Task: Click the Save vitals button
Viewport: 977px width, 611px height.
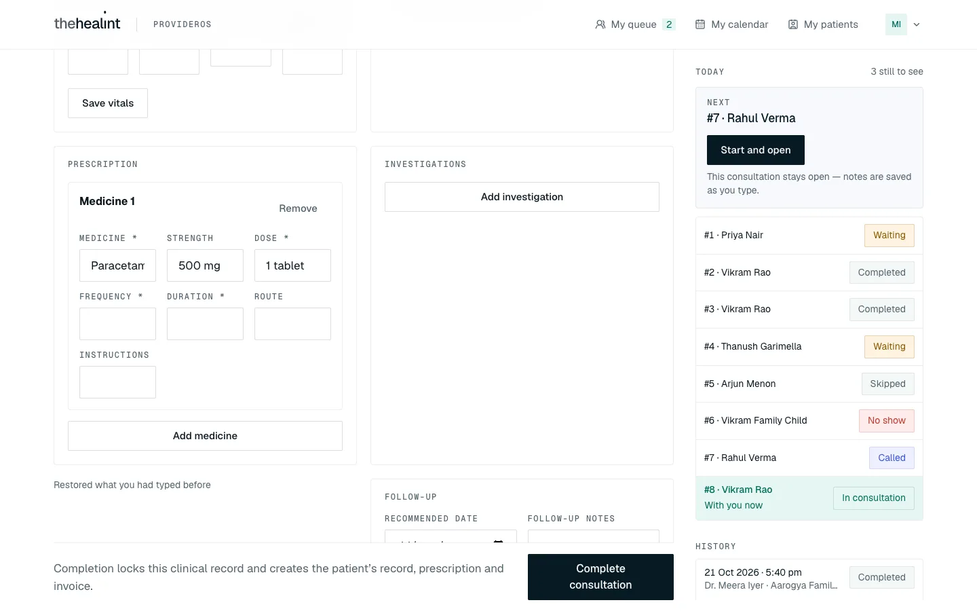Action: [x=108, y=103]
